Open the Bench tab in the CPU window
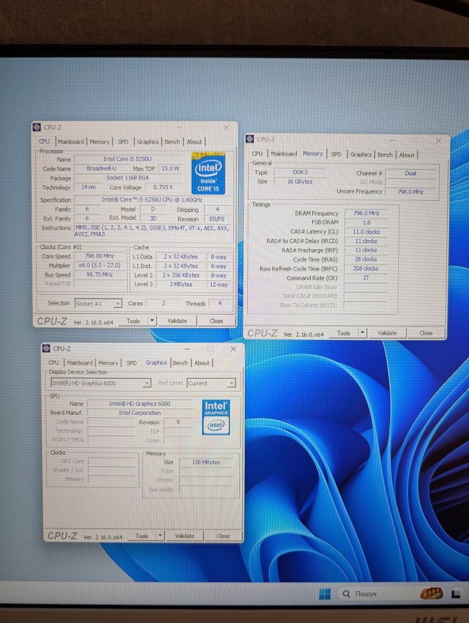 (x=172, y=142)
